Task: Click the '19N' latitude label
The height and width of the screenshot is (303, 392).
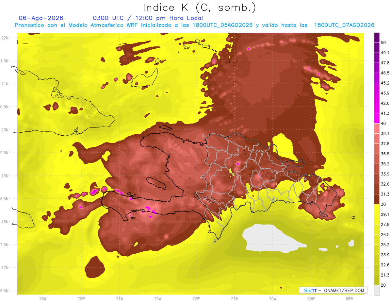Action: point(6,176)
